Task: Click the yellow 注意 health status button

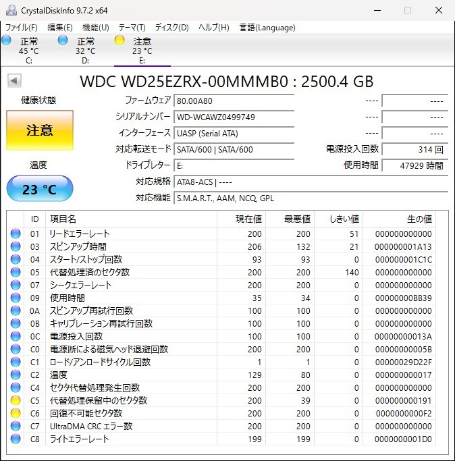Action: click(40, 130)
